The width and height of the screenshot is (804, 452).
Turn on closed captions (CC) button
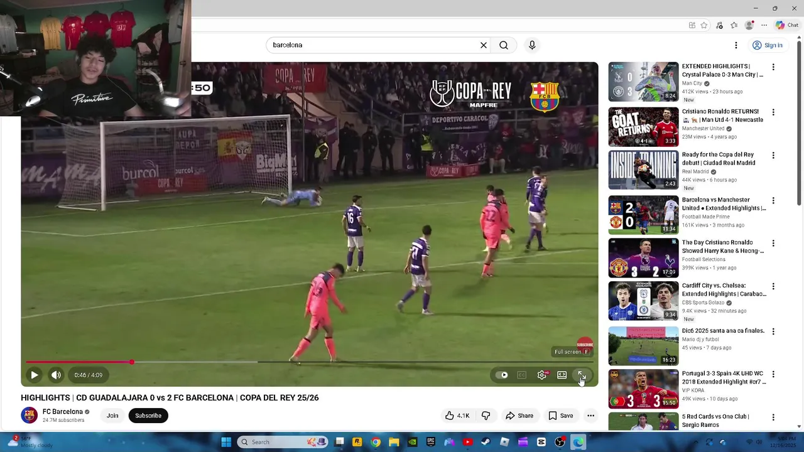[x=521, y=375]
